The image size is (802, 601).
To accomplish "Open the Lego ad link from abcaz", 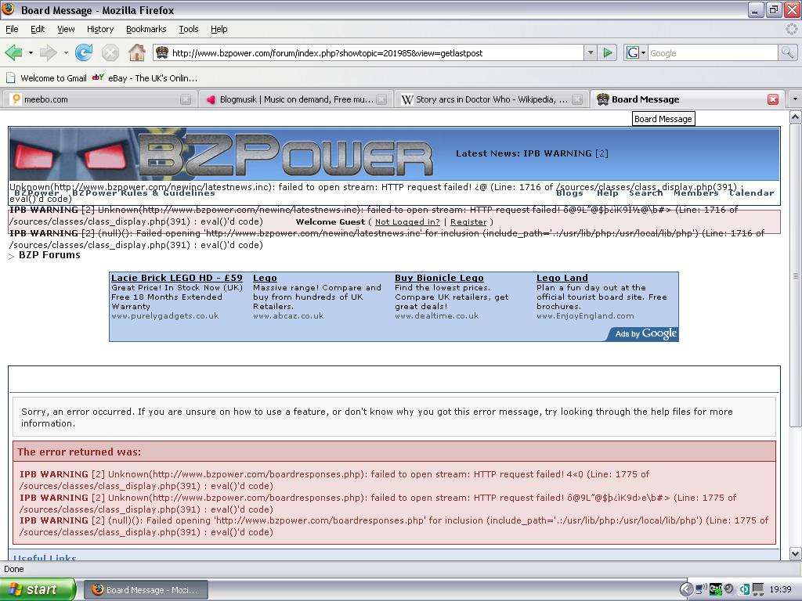I will (x=265, y=278).
